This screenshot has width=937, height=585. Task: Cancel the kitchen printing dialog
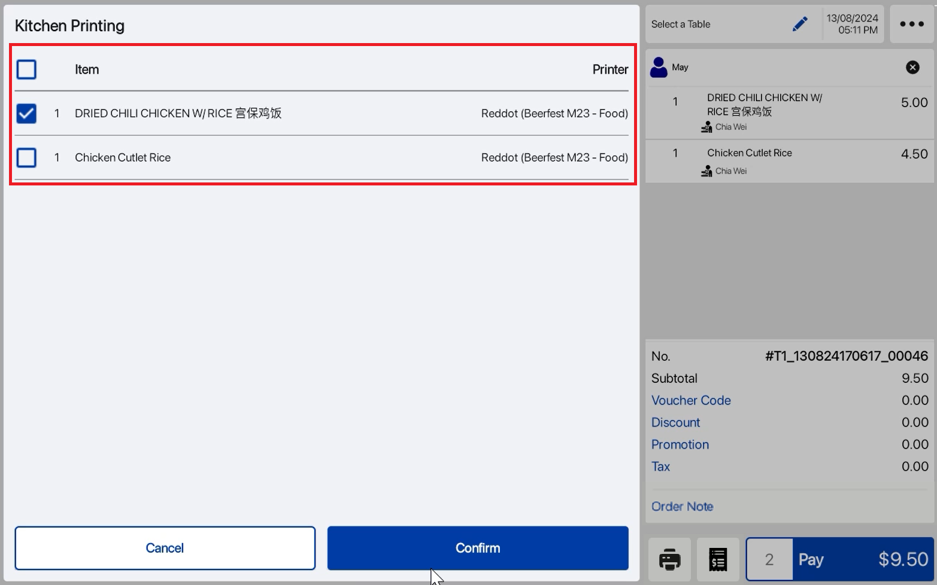165,548
